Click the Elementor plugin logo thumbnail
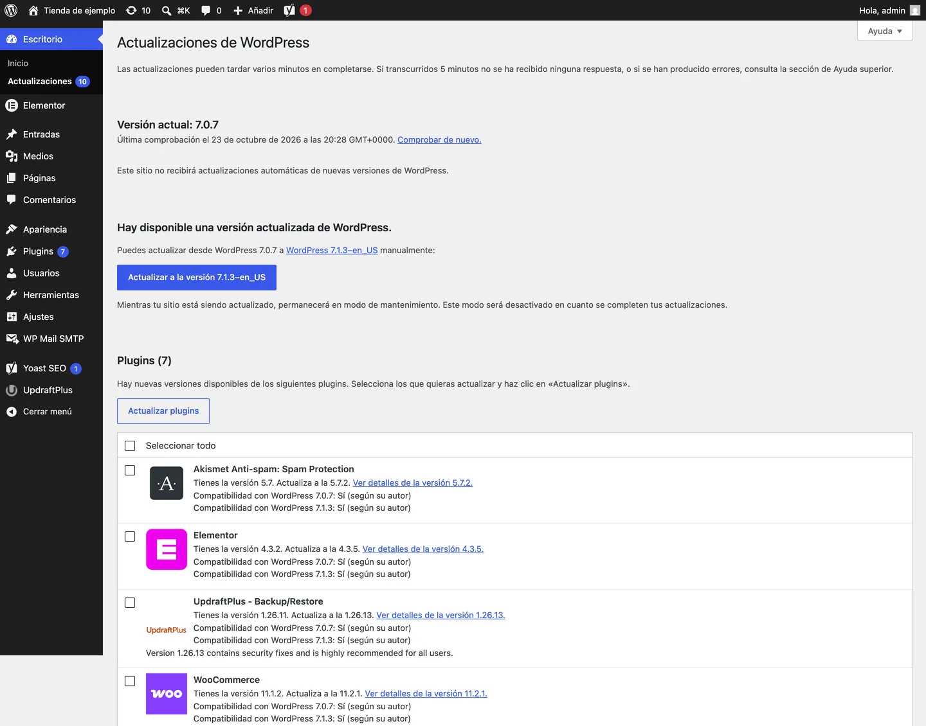 tap(167, 549)
